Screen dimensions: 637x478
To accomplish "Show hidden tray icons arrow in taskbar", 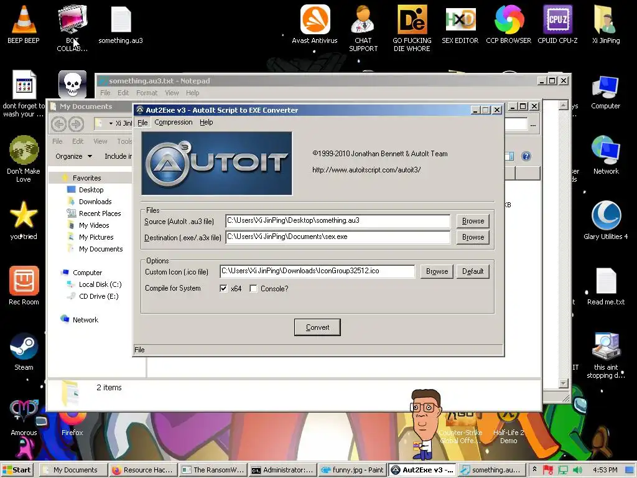I will (534, 469).
